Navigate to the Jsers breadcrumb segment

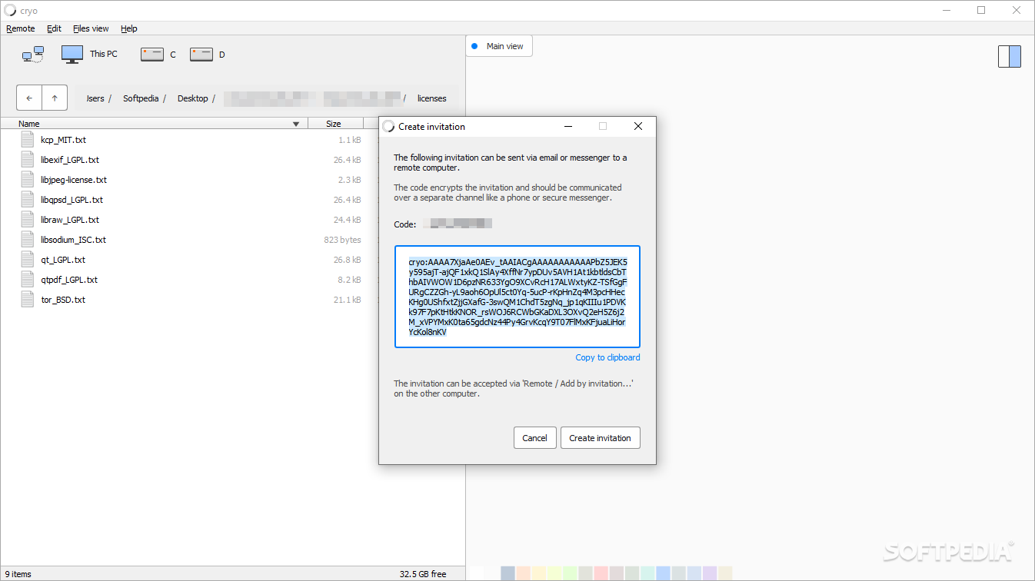(x=95, y=98)
